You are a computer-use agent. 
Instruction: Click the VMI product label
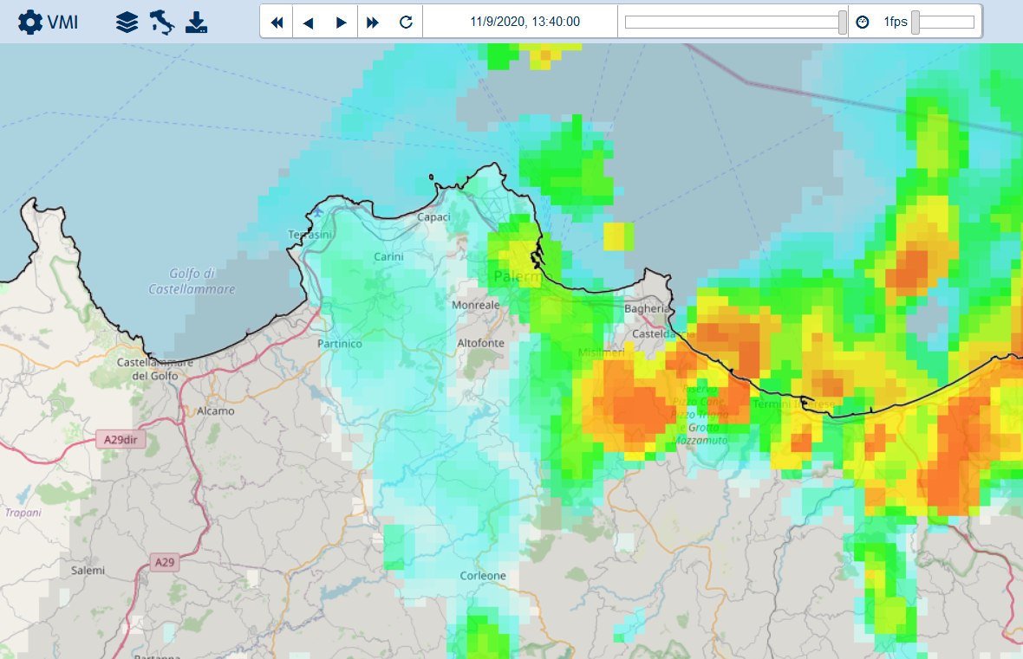coord(63,23)
